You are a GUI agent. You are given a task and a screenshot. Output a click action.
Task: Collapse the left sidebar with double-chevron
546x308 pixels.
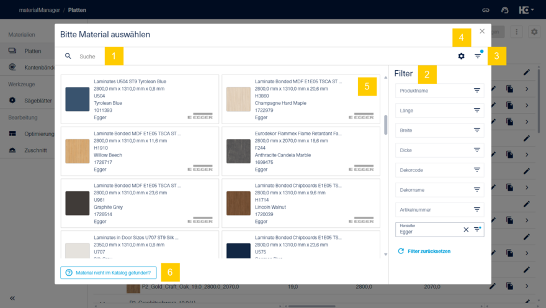(x=12, y=298)
